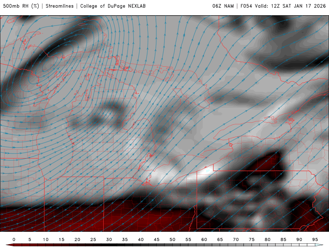
Task: Click the "20" colorbar scale label
Action: [77, 240]
